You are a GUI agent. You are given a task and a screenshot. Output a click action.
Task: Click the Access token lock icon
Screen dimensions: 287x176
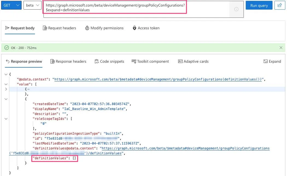point(134,28)
